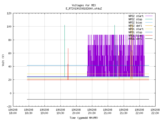Click the 60 y-axis tick label
This screenshot has height=120, width=160.
10,53
